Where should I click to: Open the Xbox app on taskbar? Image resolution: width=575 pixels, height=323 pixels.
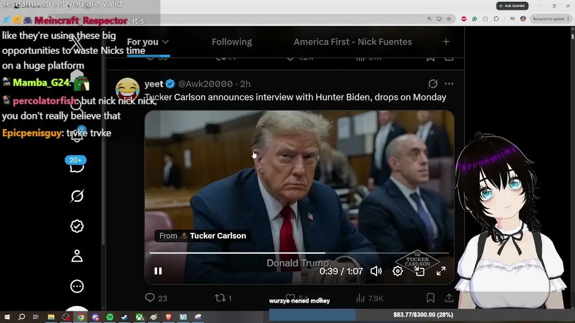[140, 317]
